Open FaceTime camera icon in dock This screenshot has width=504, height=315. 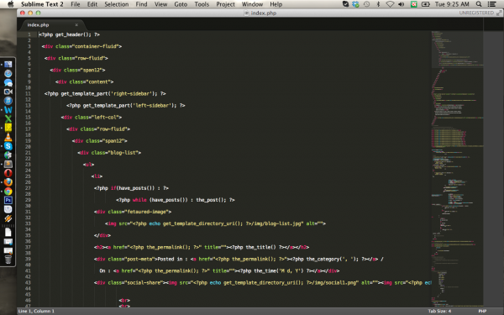(x=8, y=92)
